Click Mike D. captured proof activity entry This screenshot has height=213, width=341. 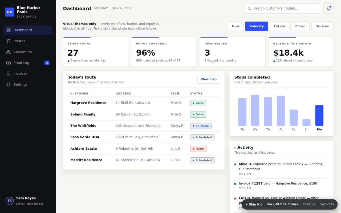(281, 169)
